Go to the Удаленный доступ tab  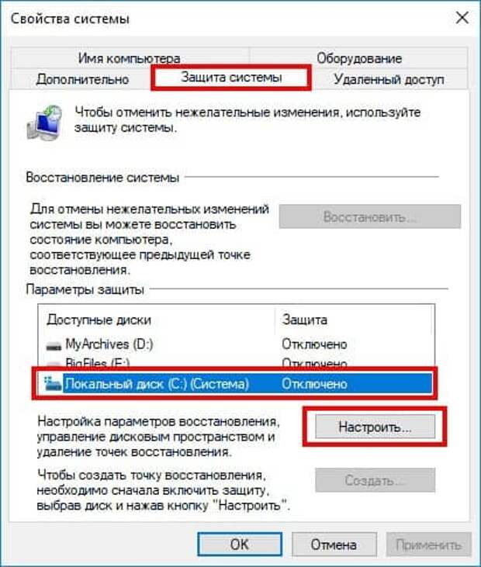pyautogui.click(x=389, y=79)
